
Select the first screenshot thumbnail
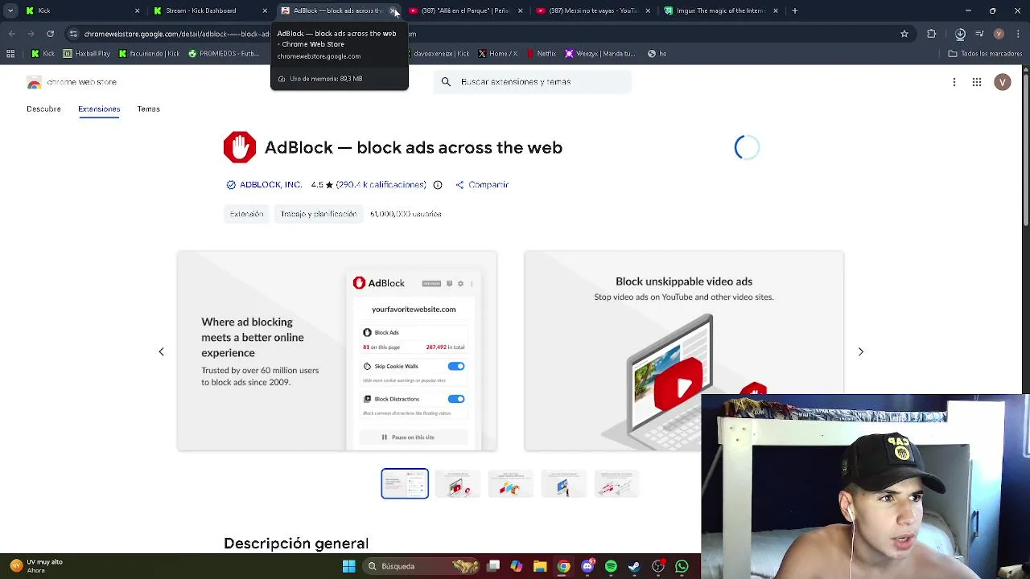pyautogui.click(x=405, y=483)
